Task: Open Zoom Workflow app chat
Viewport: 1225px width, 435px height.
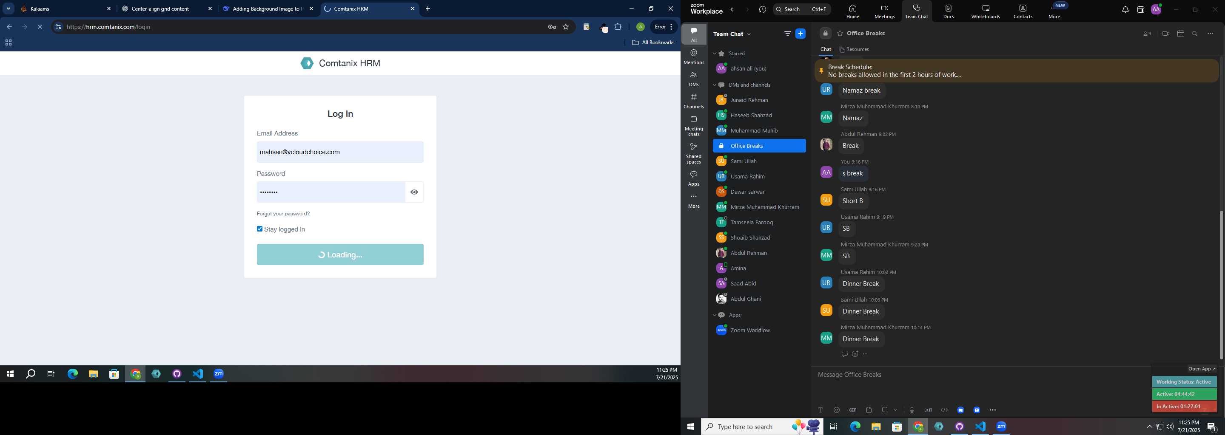Action: click(759, 330)
